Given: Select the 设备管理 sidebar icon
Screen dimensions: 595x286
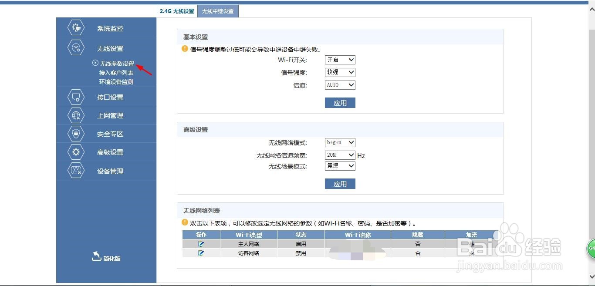Looking at the screenshot, I should click(75, 171).
